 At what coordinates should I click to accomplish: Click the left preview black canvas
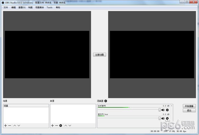47,55
